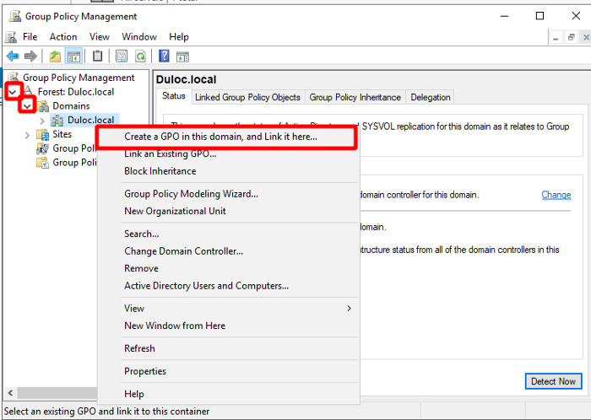Switch to the Status tab
This screenshot has width=591, height=420.
[174, 96]
